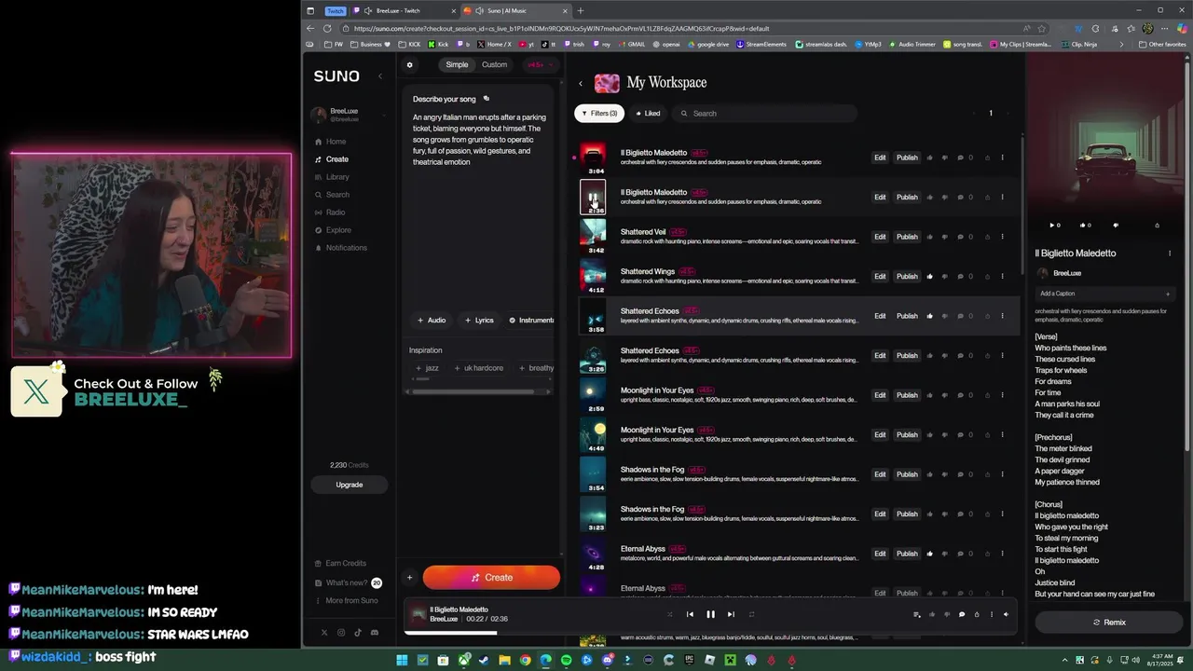This screenshot has height=671, width=1193.
Task: Skip to next track in the player
Action: point(731,614)
